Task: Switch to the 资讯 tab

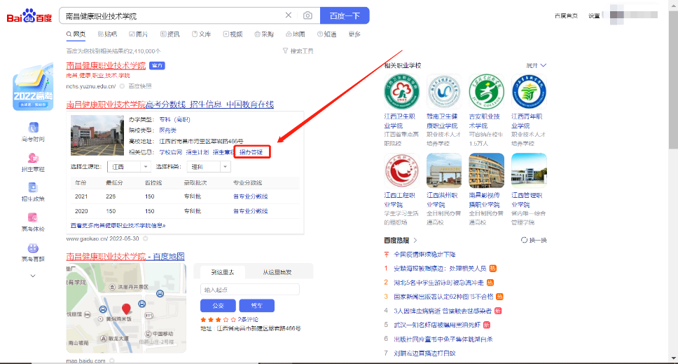Action: (x=170, y=34)
